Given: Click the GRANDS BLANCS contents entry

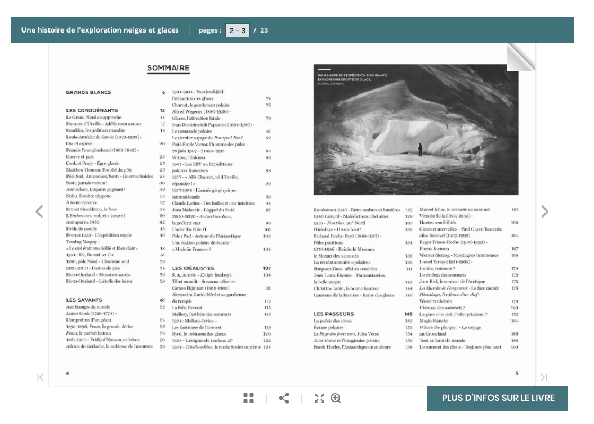Looking at the screenshot, I should click(x=89, y=92).
